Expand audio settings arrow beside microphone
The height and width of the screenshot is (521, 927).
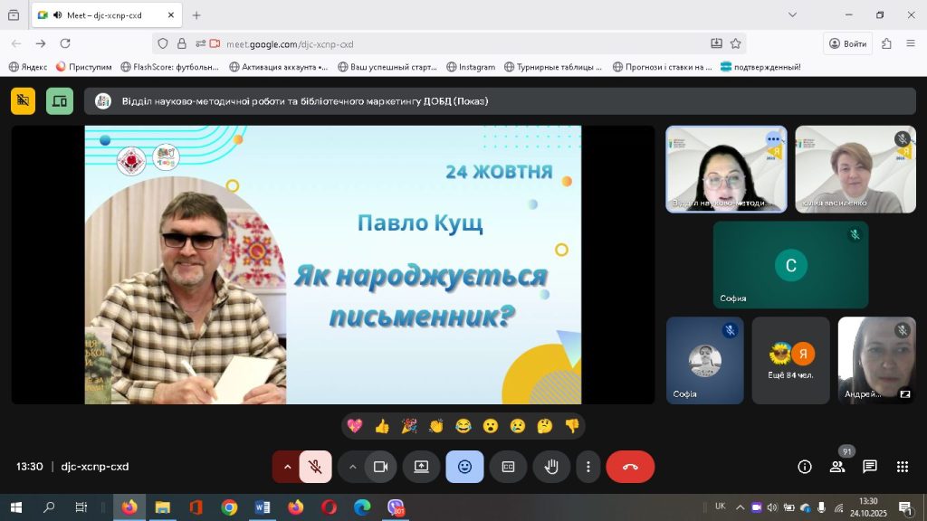point(287,467)
